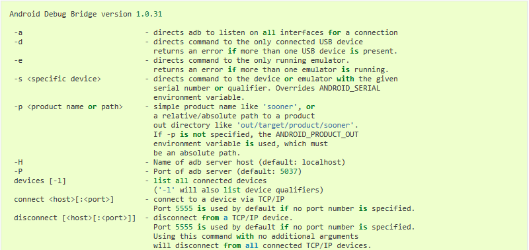Click ANDROID_SERIAL in the -s description
This screenshot has height=250, width=529.
click(350, 88)
